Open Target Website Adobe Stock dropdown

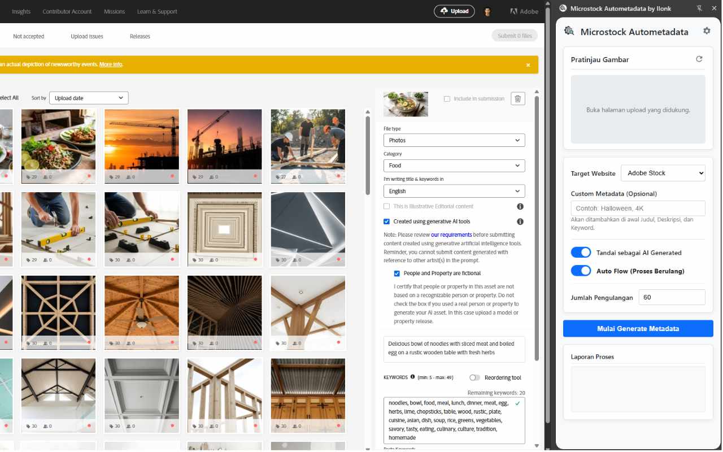663,173
